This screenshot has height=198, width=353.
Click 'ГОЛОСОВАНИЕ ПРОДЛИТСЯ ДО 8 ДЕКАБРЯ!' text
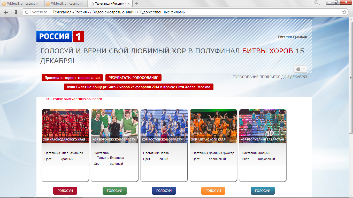click(x=270, y=77)
